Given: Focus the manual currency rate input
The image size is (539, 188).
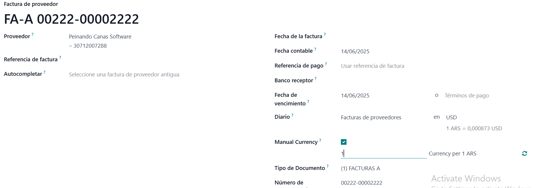Looking at the screenshot, I should (x=384, y=153).
